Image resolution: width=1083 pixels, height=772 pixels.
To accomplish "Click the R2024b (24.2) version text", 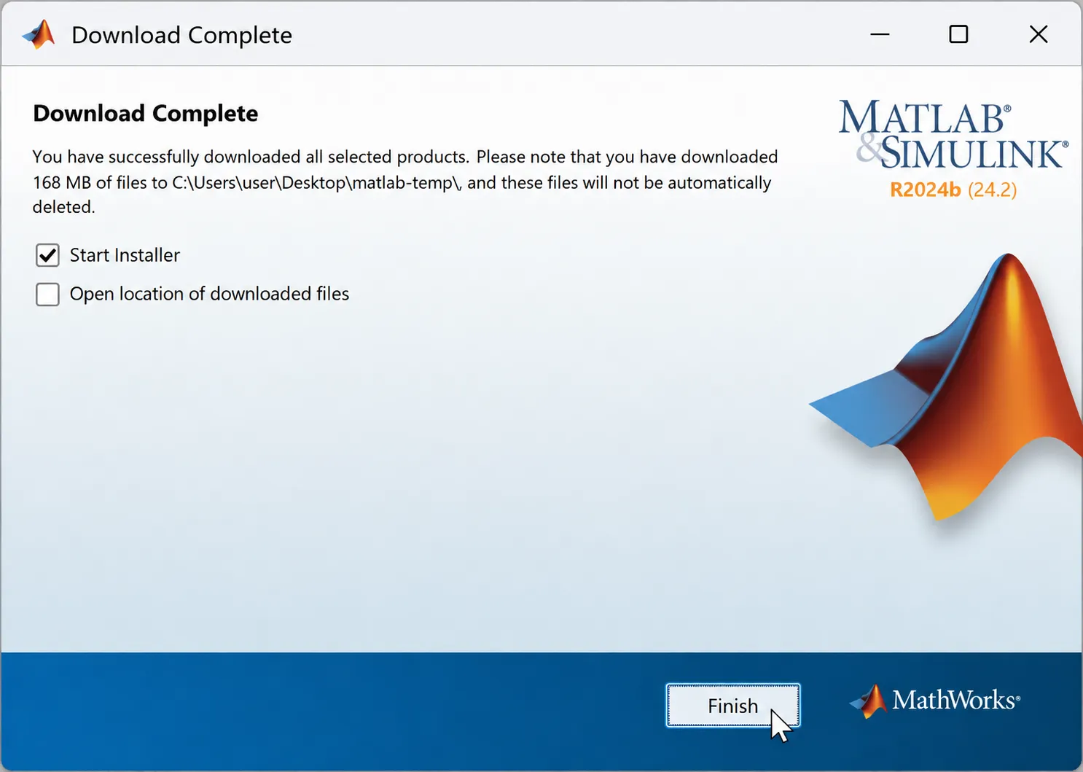I will [953, 190].
